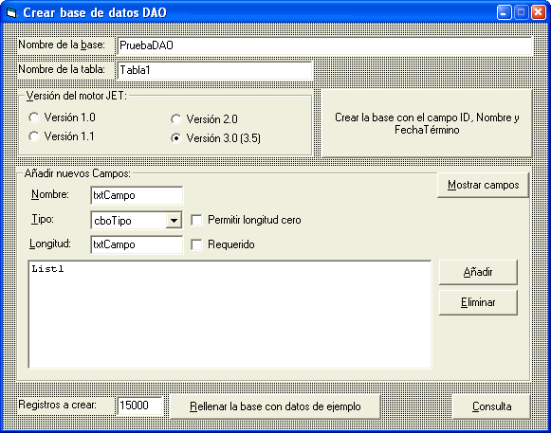551x433 pixels.
Task: Click the form icon in title bar
Action: pyautogui.click(x=11, y=13)
